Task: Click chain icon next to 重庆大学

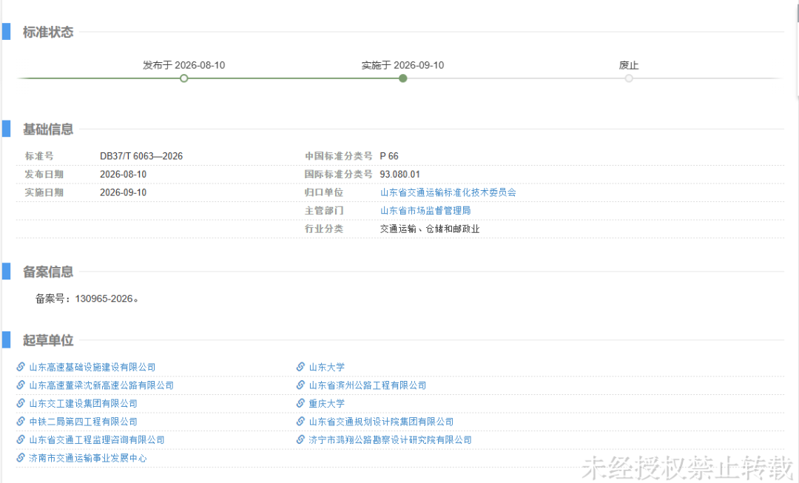Action: pyautogui.click(x=300, y=403)
